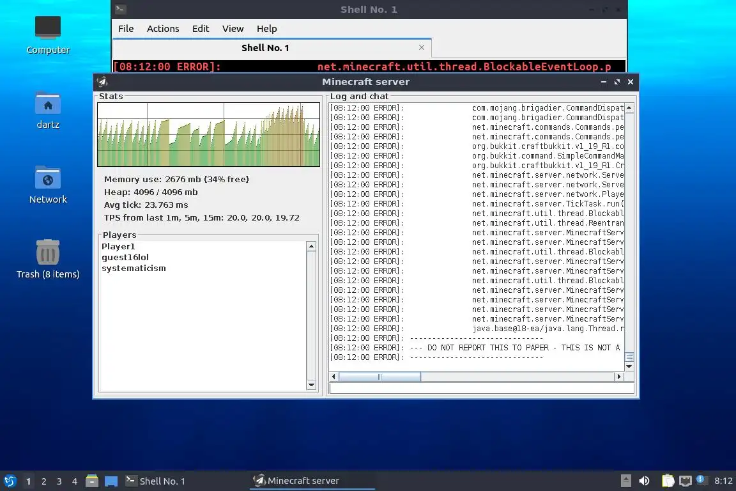Screen dimensions: 736x491
Task: Click the org.bukkit.command.SimpleCommandMa log line
Action: [x=477, y=155]
